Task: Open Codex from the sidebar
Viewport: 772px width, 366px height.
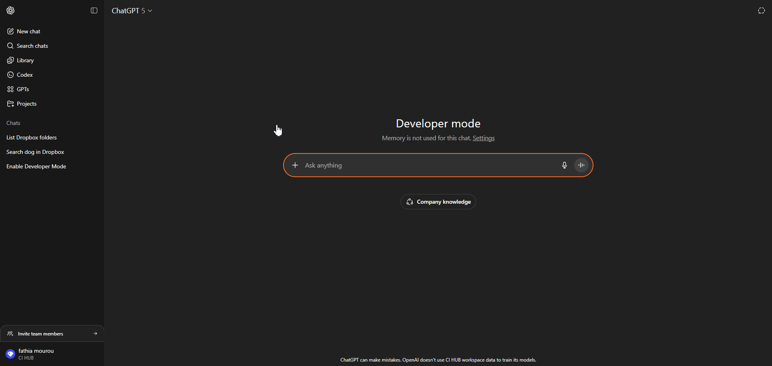Action: click(x=25, y=75)
